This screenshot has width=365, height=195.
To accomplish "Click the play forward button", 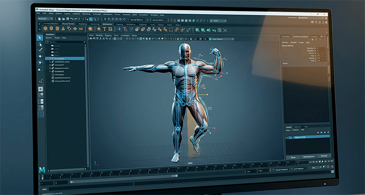I will click(x=322, y=161).
